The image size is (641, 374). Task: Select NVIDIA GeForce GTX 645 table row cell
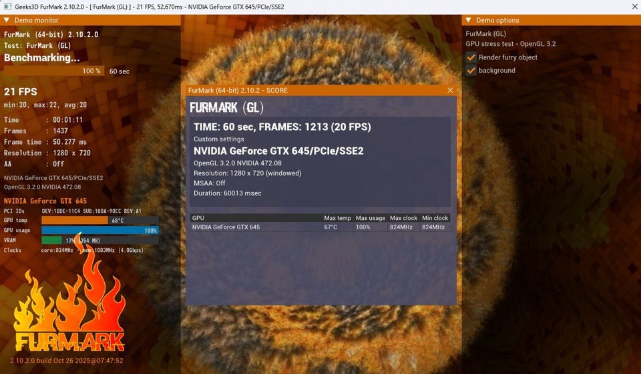coord(256,227)
